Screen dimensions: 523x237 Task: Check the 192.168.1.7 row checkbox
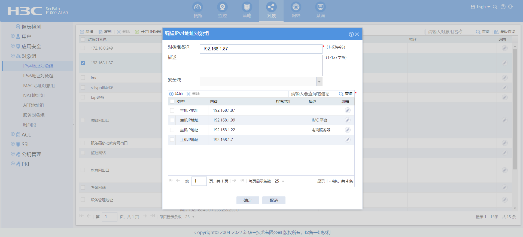click(x=172, y=140)
